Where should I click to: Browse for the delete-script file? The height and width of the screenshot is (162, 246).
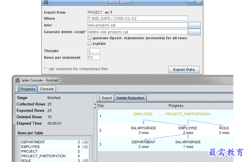(194, 32)
